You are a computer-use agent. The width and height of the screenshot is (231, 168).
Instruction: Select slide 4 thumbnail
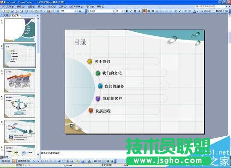19,106
